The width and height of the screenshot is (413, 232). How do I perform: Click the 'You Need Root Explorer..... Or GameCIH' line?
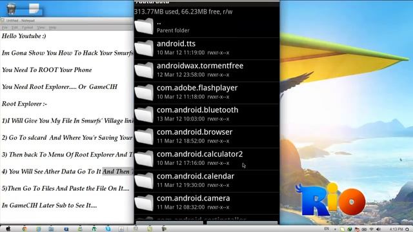(59, 87)
